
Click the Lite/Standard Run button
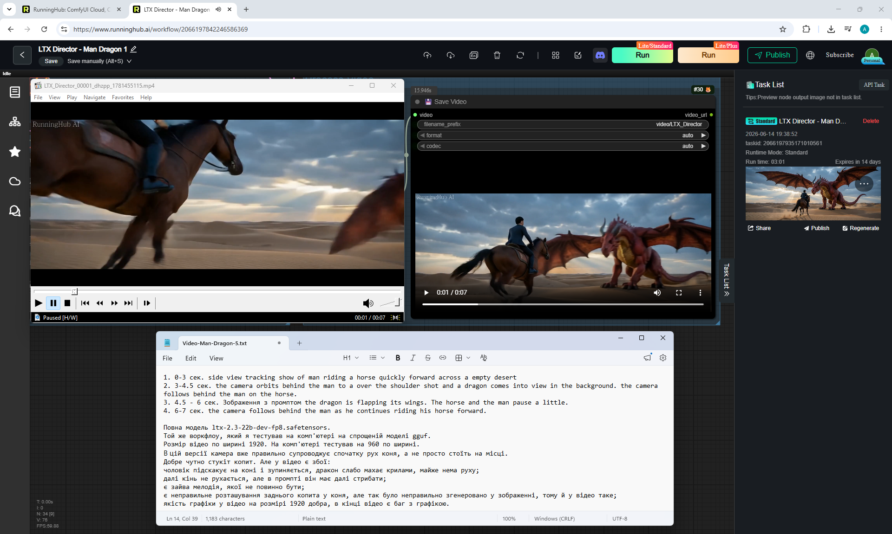642,55
